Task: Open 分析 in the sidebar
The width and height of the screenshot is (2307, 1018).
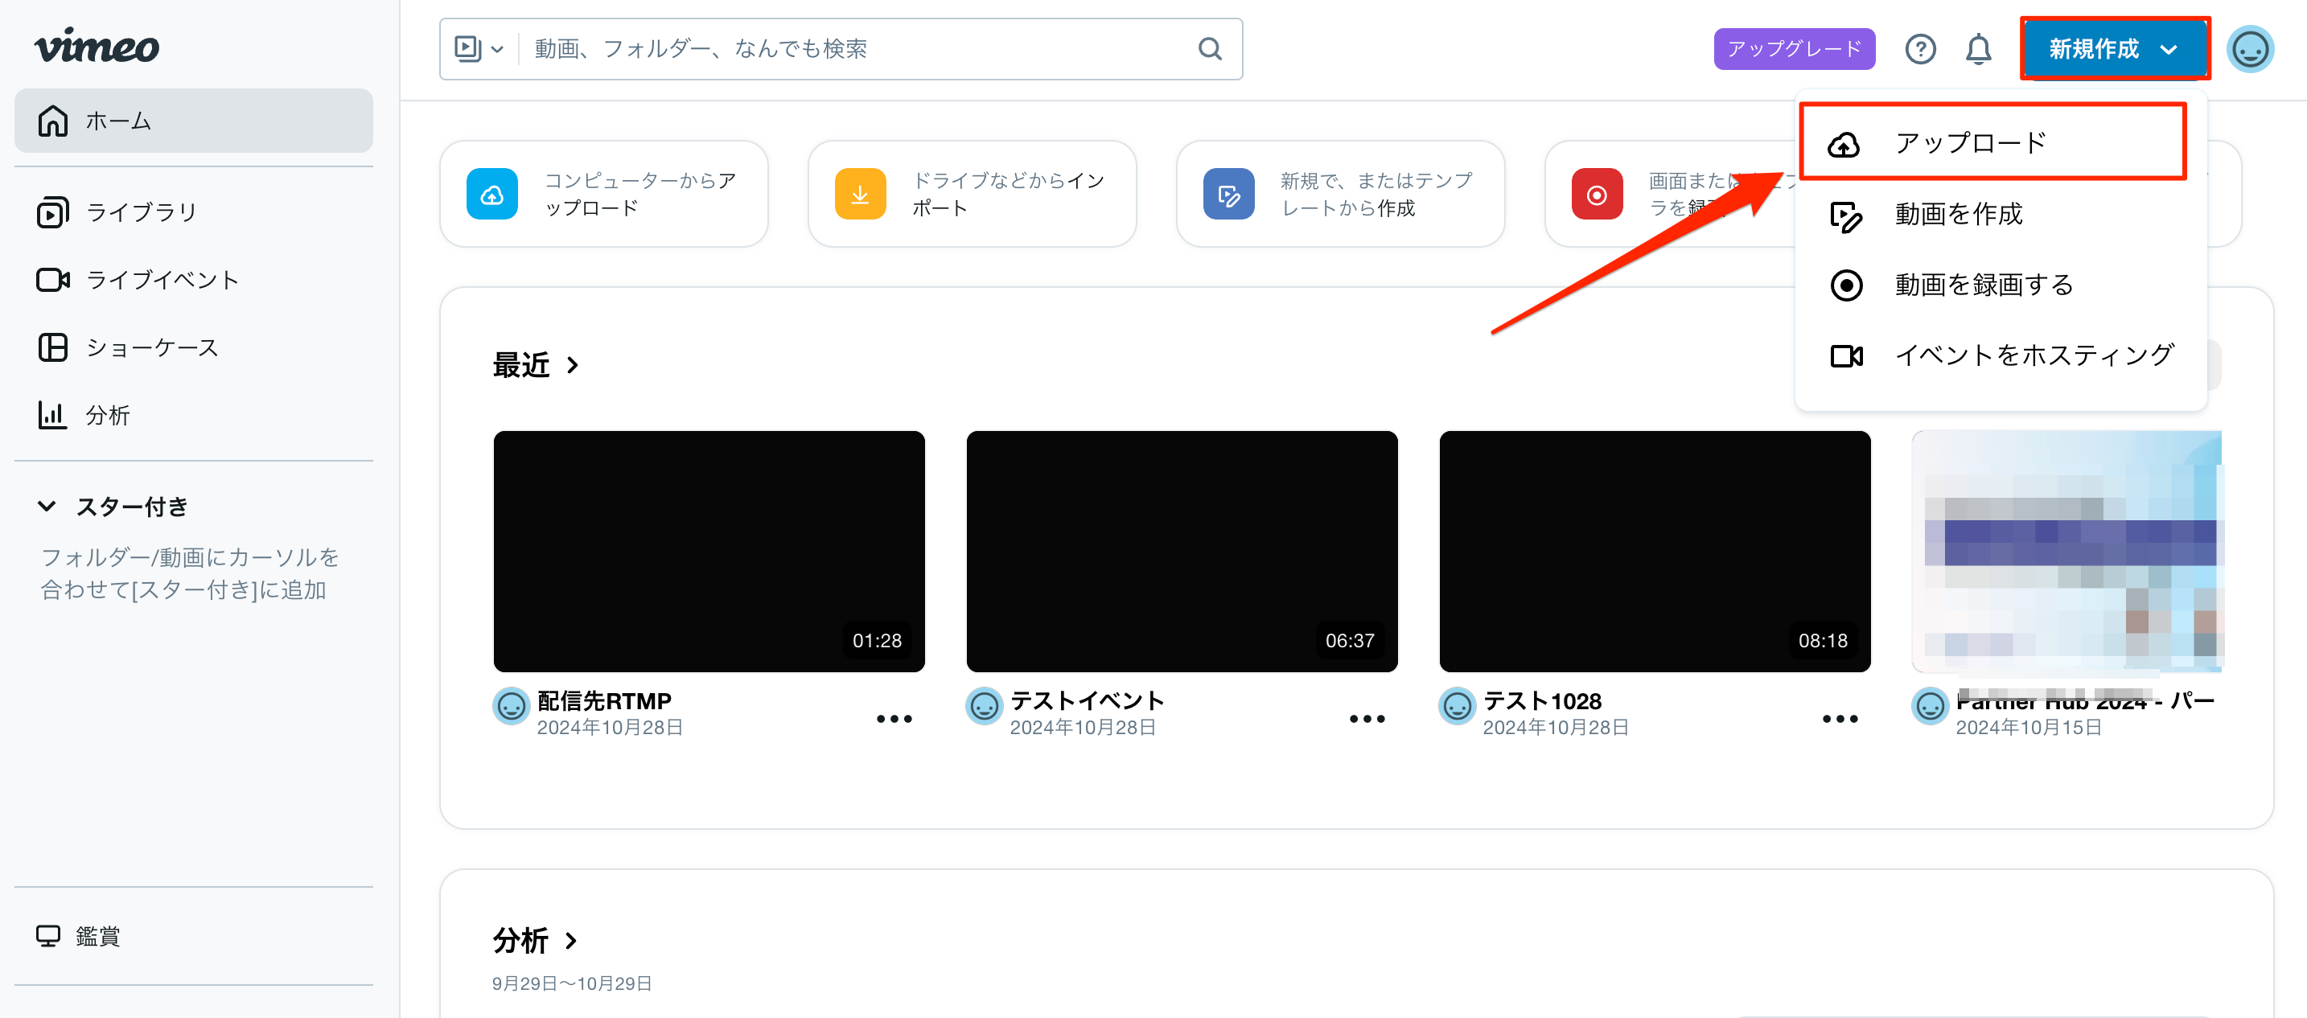Action: [x=84, y=416]
